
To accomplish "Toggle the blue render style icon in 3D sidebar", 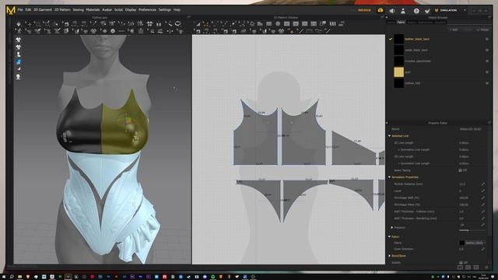I will 19,61.
